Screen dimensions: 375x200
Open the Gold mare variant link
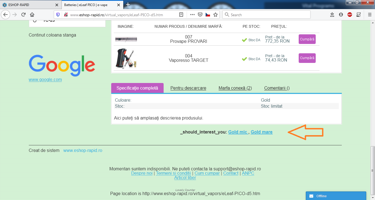(x=262, y=132)
